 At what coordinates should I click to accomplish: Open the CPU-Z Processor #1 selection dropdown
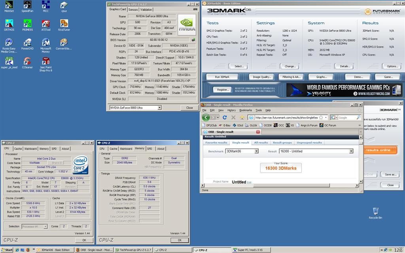[x=45, y=227]
